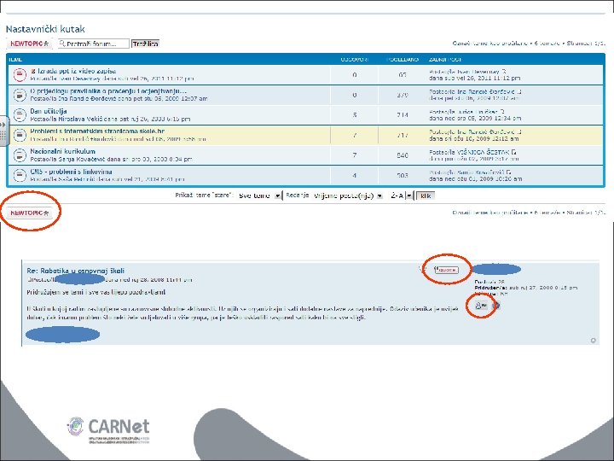Click last-post icon in 'Nacionalni kurikulum' row
The height and width of the screenshot is (461, 614).
pyautogui.click(x=513, y=152)
